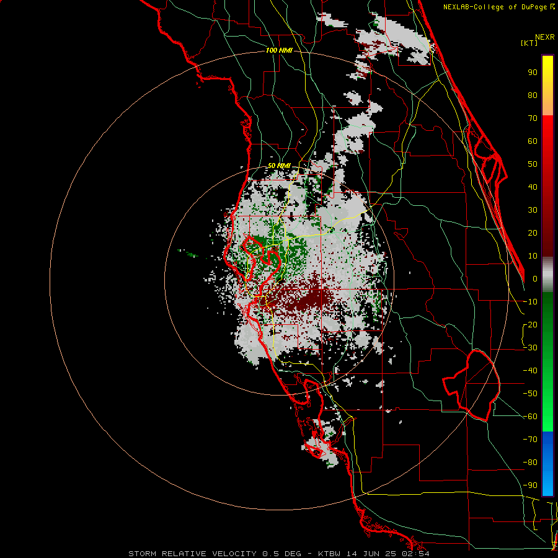Click the "-70" scale label
This screenshot has width=558, height=558.
(530, 440)
